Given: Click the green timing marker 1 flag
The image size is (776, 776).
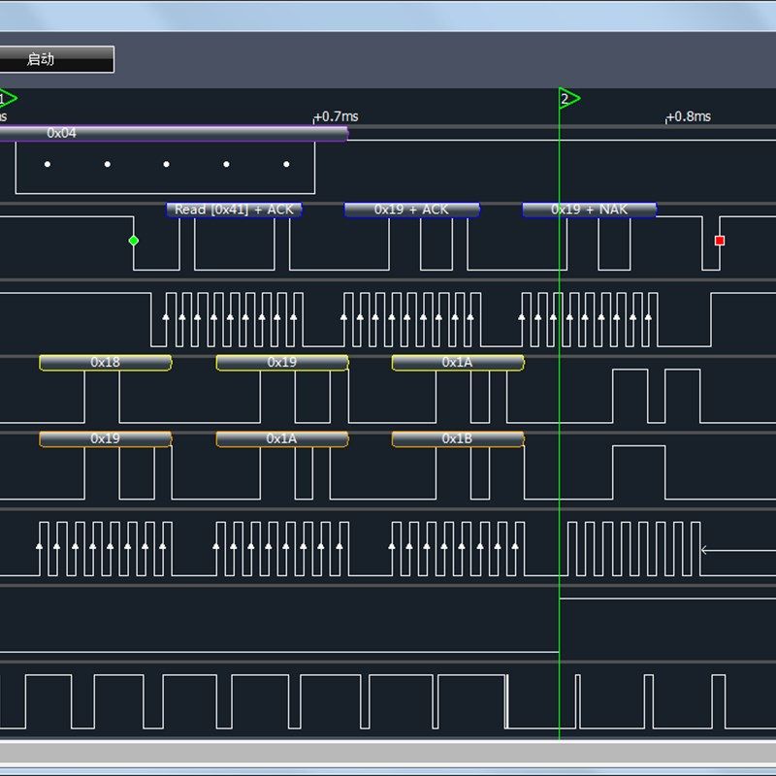Looking at the screenshot, I should (7, 99).
